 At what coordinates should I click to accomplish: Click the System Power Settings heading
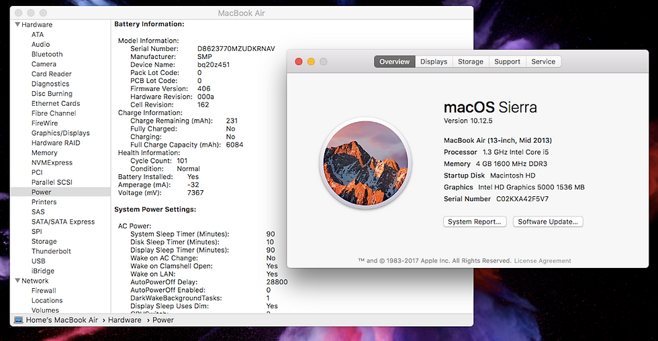click(155, 210)
